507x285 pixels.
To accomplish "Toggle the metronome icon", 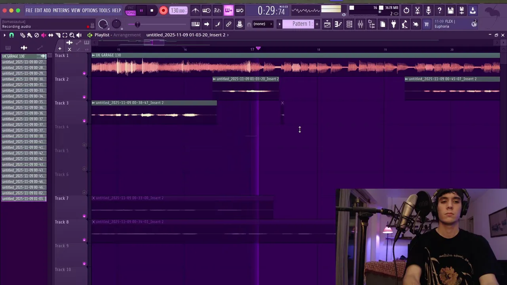I will (x=195, y=11).
